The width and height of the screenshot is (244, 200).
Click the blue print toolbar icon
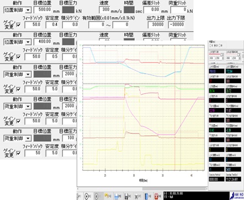116,196
